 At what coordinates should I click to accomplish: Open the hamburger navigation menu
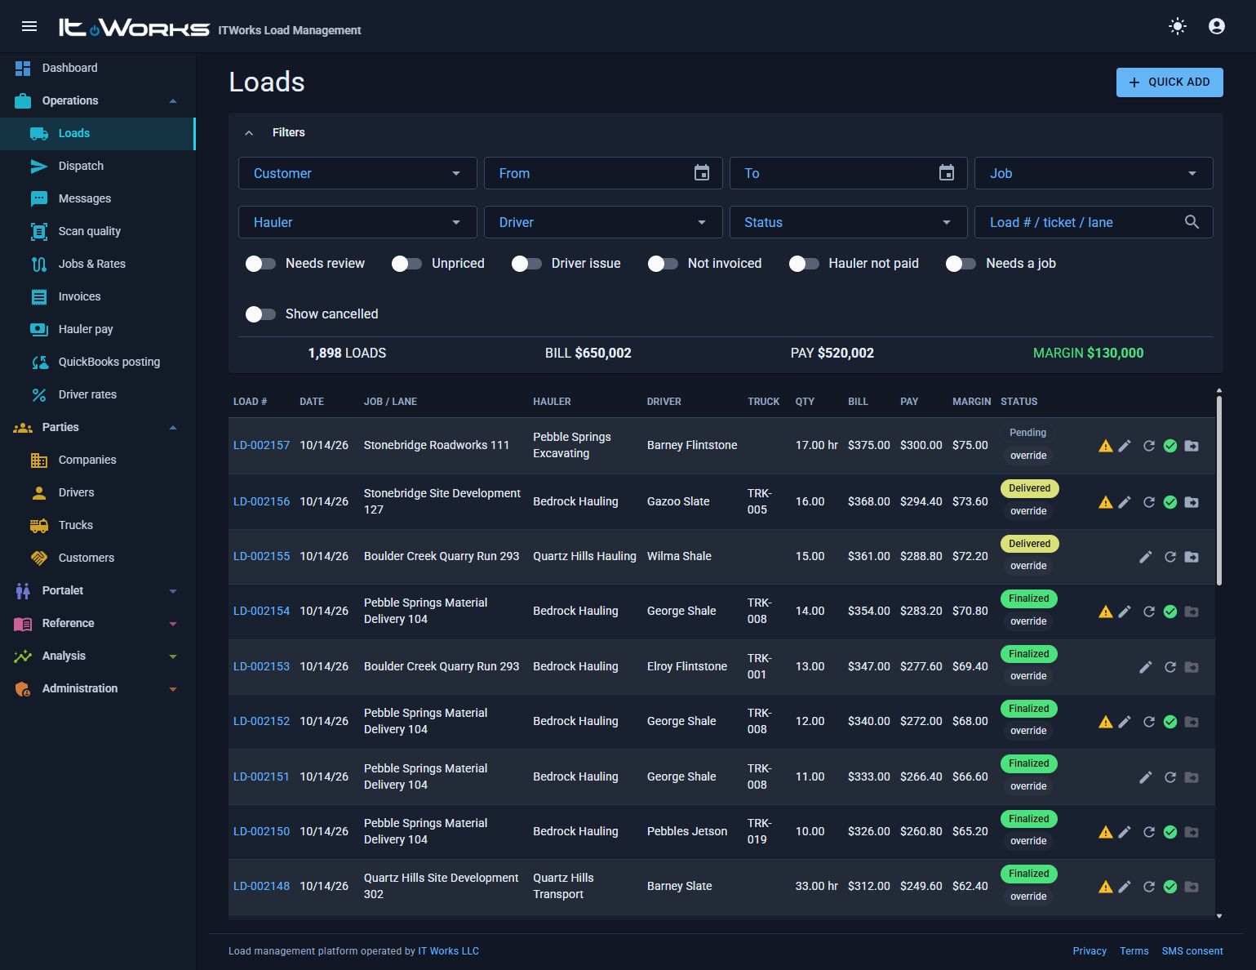point(29,26)
